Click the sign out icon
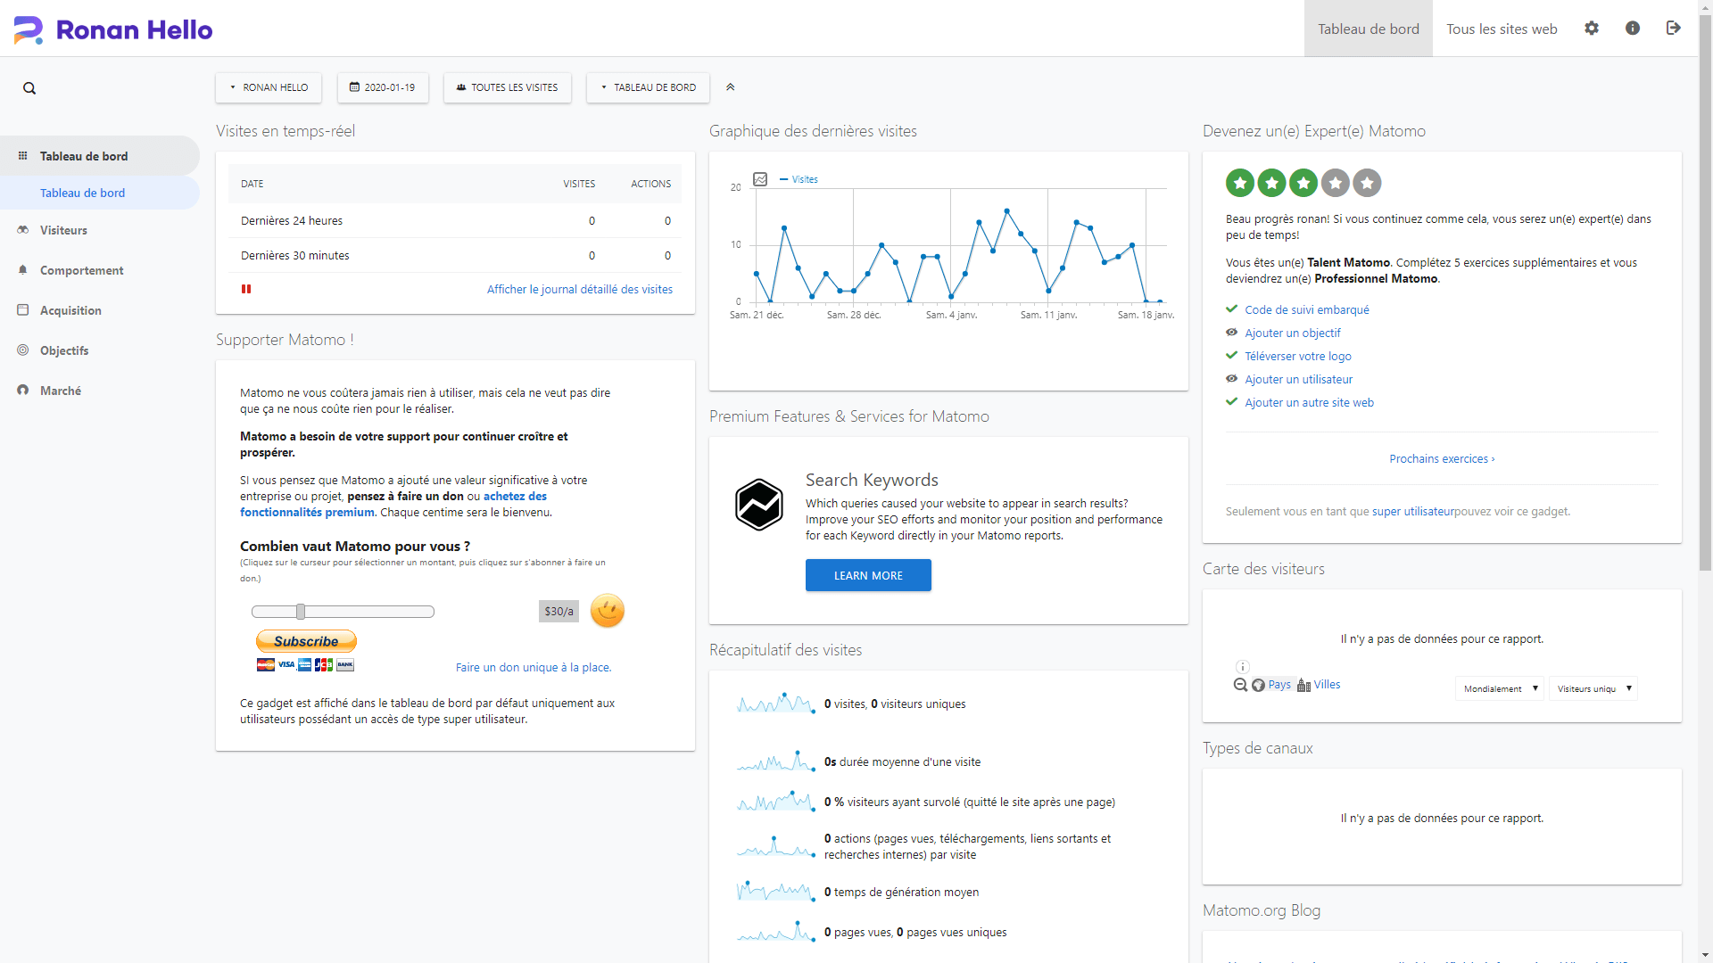The width and height of the screenshot is (1713, 963). [x=1673, y=29]
